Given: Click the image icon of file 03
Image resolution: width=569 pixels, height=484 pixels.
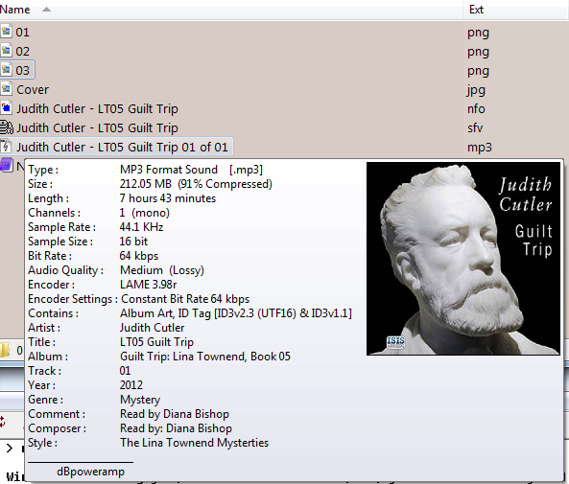Looking at the screenshot, I should (x=6, y=70).
